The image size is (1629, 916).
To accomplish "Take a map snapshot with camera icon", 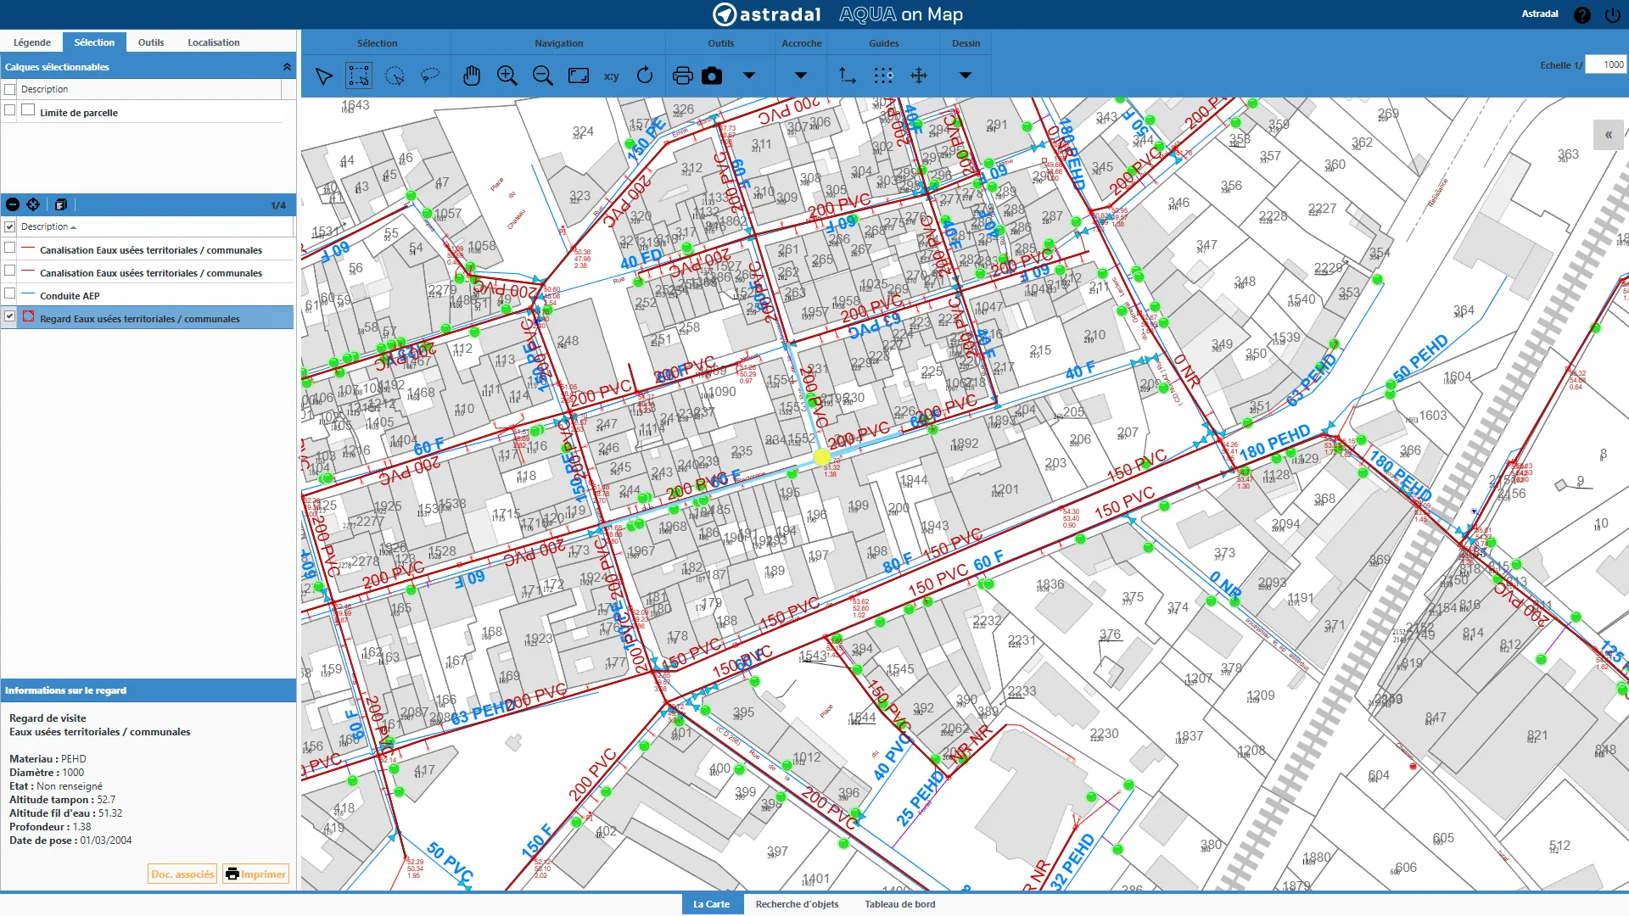I will 712,76.
